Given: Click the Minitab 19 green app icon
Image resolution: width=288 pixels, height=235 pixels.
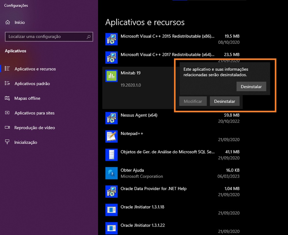Looking at the screenshot, I should (111, 76).
